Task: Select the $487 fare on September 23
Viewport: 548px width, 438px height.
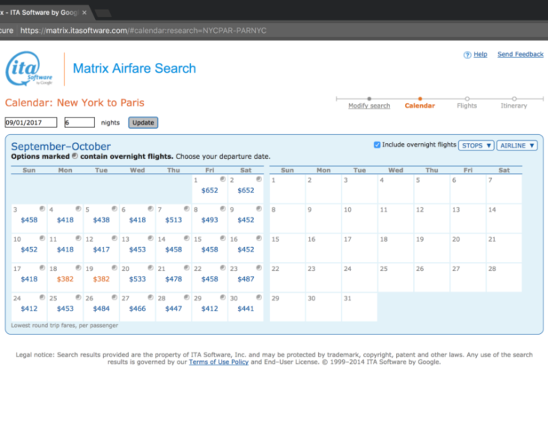Action: click(246, 279)
